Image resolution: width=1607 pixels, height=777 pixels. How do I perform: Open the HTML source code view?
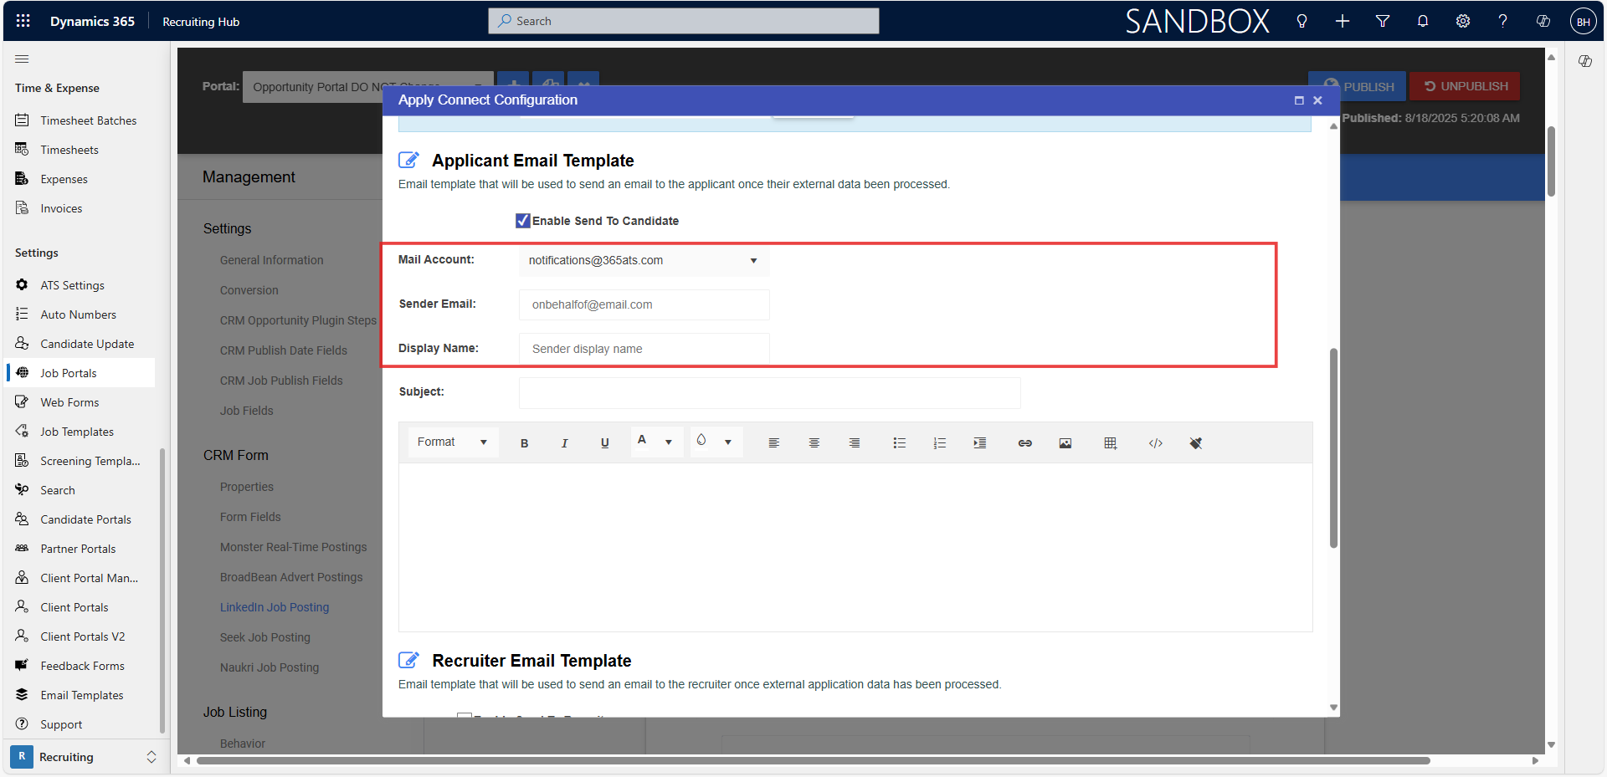1155,442
